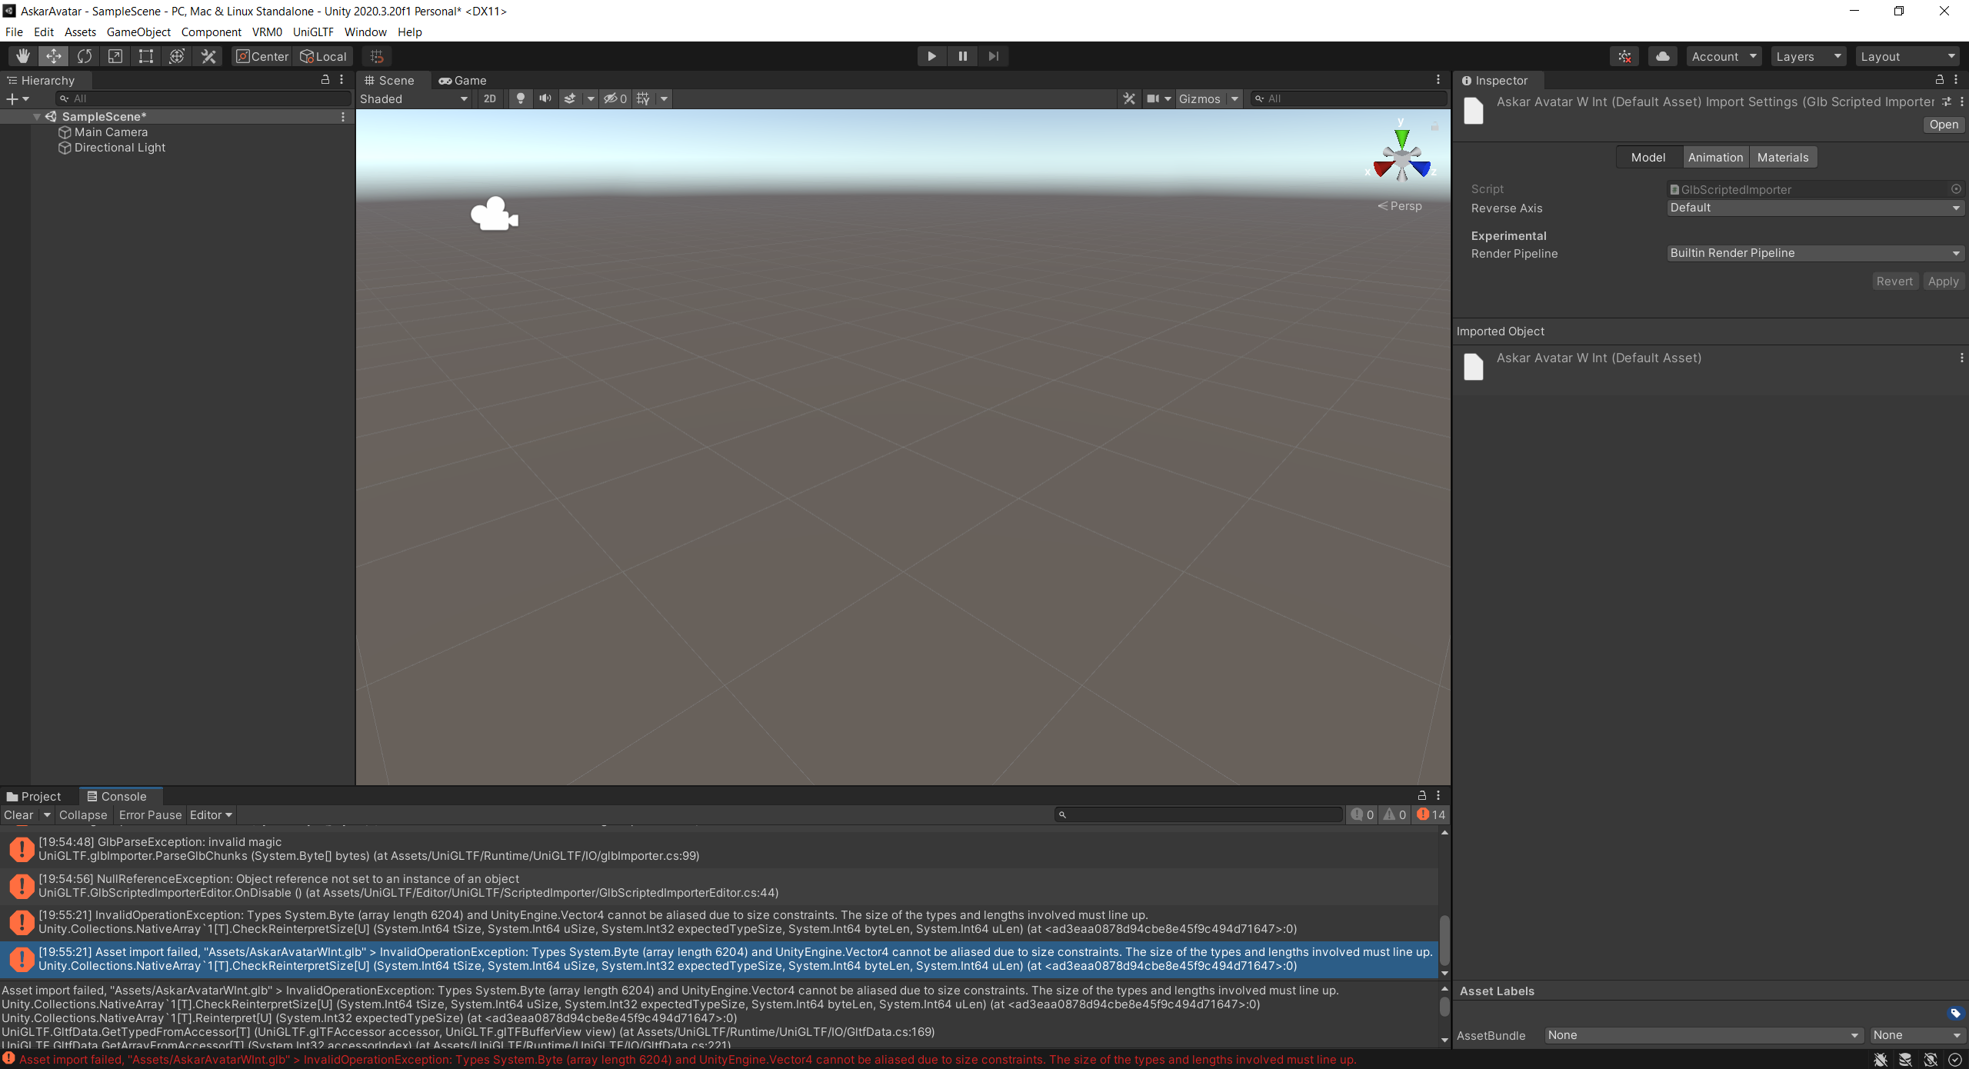
Task: Open the Render Pipeline dropdown
Action: [x=1814, y=252]
